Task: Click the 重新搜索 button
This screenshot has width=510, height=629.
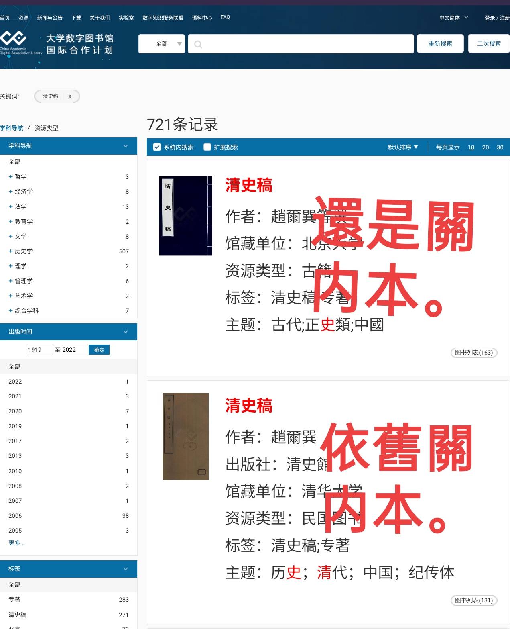Action: (441, 44)
